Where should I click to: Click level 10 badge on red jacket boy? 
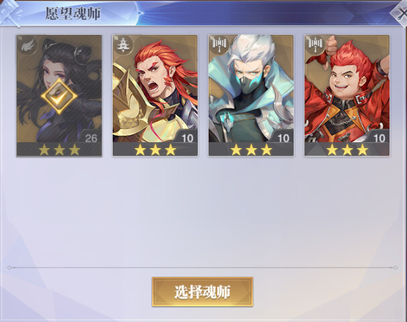tap(380, 138)
